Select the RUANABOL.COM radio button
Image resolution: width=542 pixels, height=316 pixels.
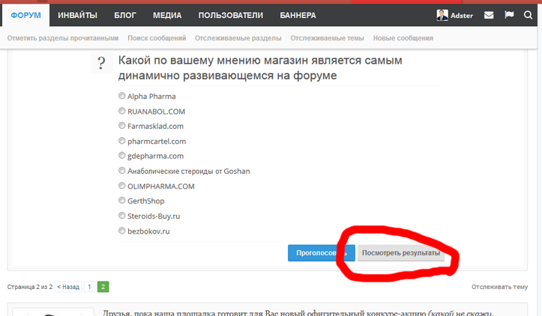(x=121, y=111)
